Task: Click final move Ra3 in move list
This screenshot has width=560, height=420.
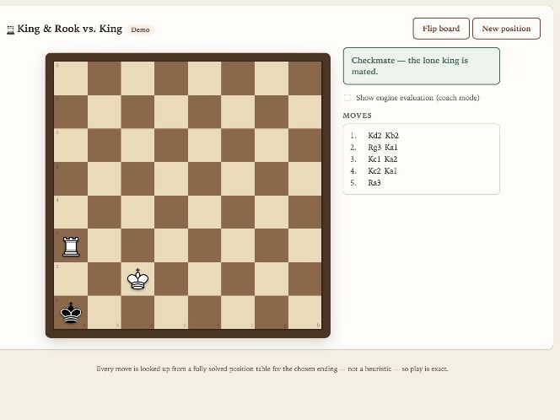Action: [x=374, y=183]
